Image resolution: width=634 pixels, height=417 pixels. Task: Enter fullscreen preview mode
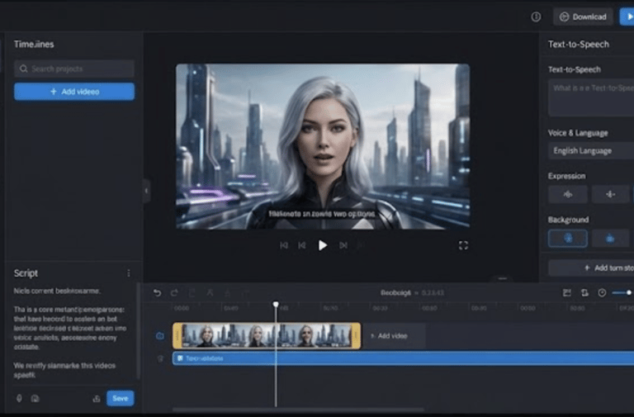point(463,245)
